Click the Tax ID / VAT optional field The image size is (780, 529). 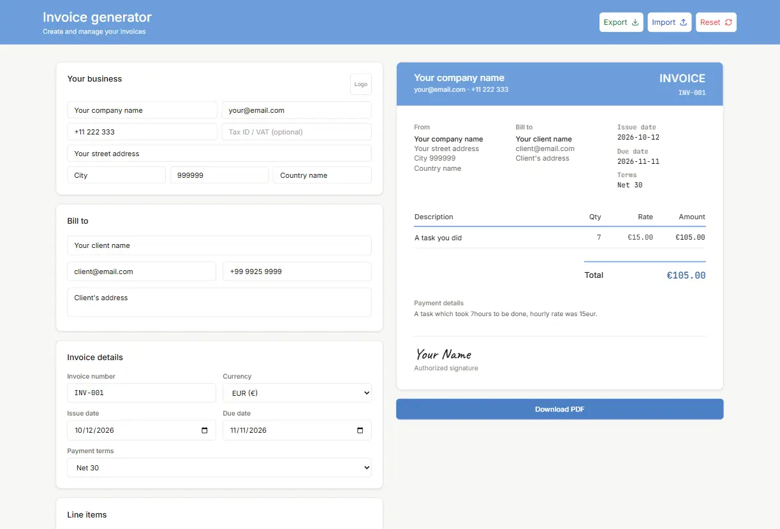[297, 132]
